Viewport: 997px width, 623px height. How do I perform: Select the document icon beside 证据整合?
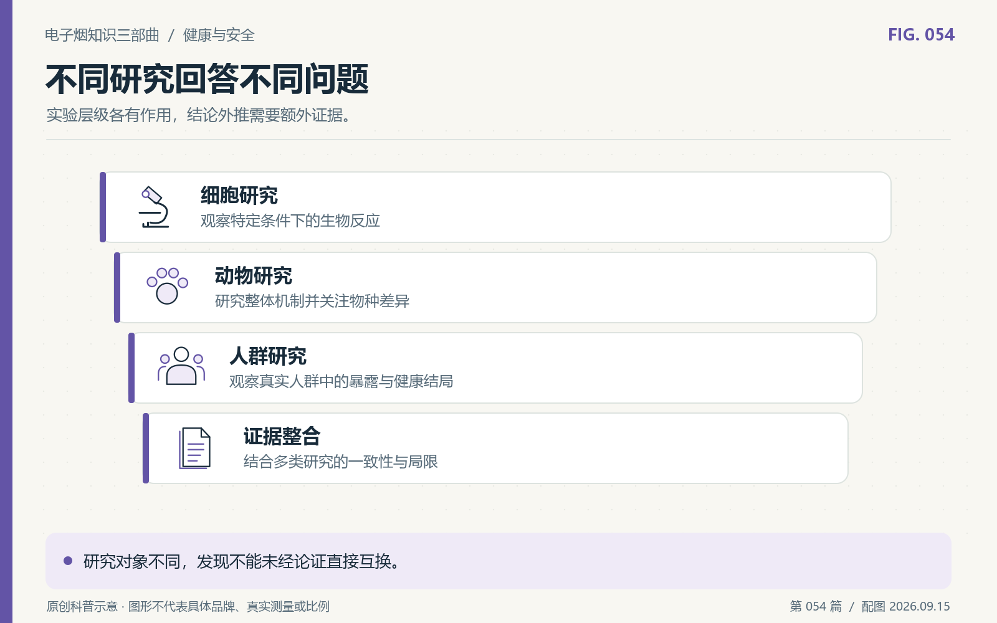tap(194, 448)
